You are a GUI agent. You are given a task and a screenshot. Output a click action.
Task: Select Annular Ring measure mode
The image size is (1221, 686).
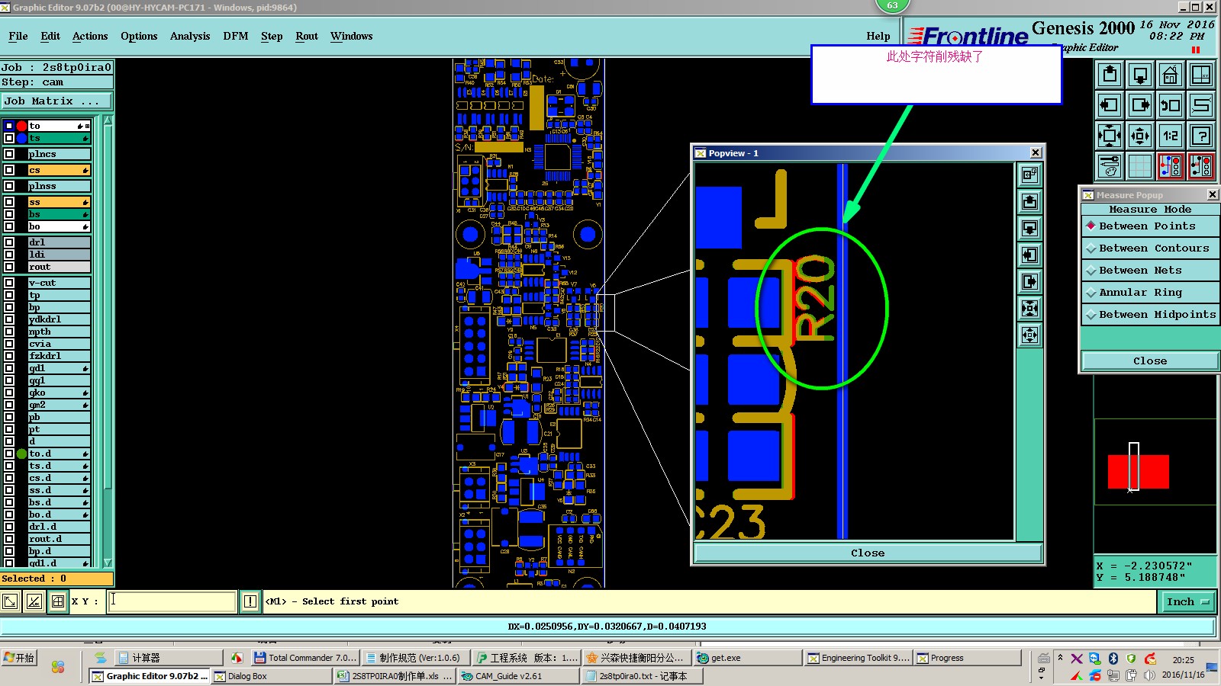pos(1150,293)
